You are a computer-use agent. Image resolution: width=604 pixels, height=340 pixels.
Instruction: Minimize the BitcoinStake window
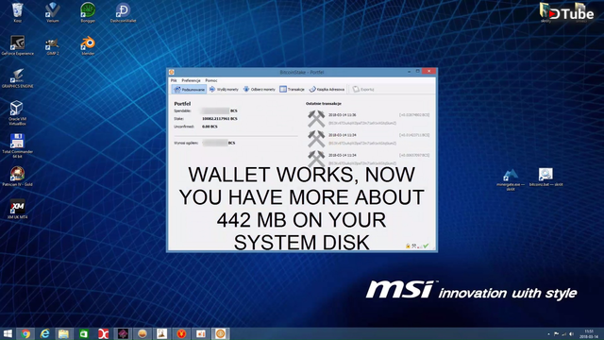tap(409, 72)
